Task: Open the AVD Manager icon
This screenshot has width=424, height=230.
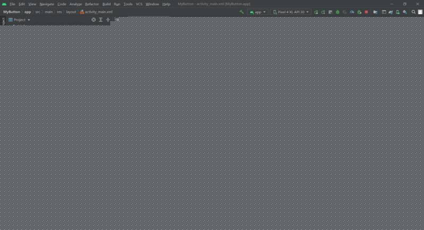Action: (398, 12)
